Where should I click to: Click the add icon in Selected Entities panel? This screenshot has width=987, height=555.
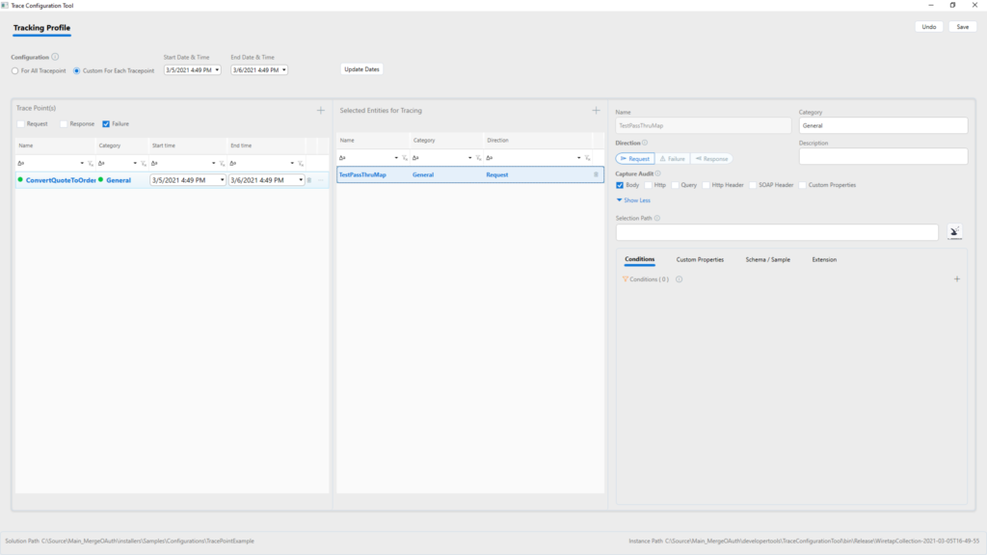(596, 110)
